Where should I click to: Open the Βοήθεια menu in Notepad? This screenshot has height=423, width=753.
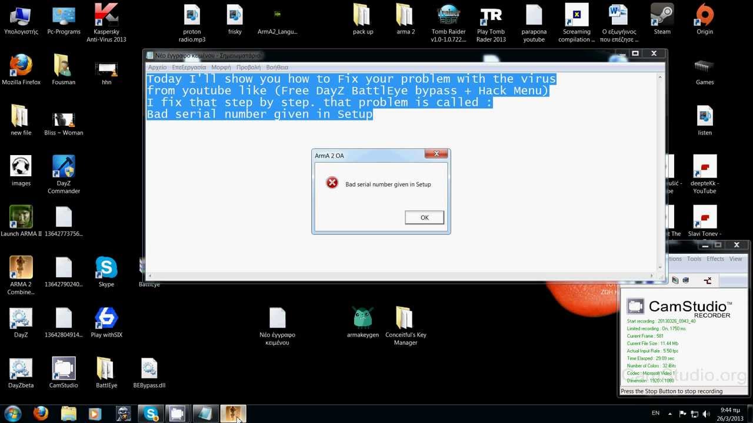277,68
